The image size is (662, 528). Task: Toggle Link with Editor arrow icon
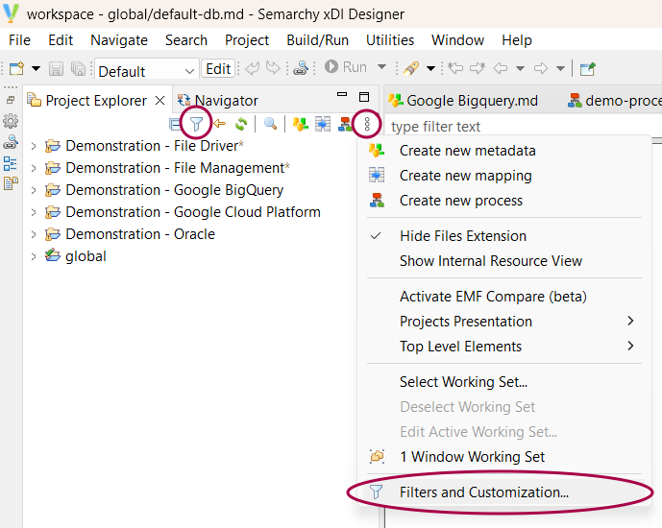(219, 124)
